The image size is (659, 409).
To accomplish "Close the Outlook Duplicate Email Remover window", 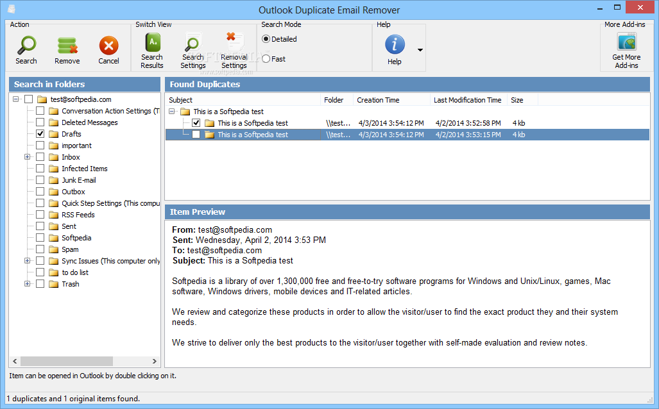I will click(640, 7).
